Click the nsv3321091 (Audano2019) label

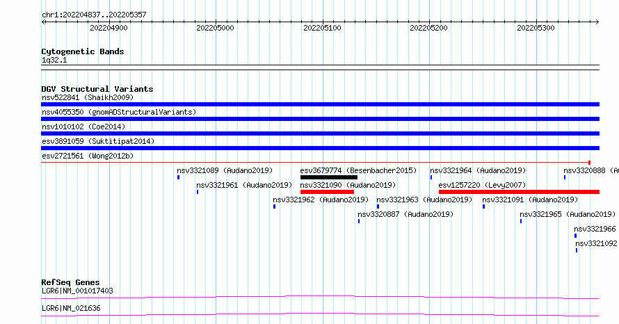point(530,200)
